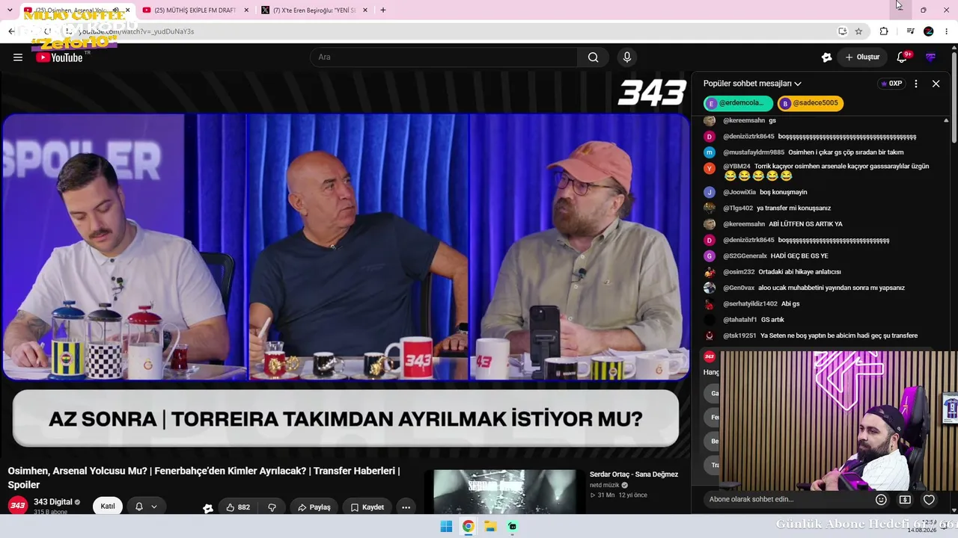Click the install app icon in address bar
The height and width of the screenshot is (538, 958).
coord(842,31)
